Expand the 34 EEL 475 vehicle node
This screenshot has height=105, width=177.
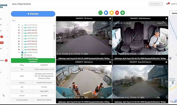19,27
